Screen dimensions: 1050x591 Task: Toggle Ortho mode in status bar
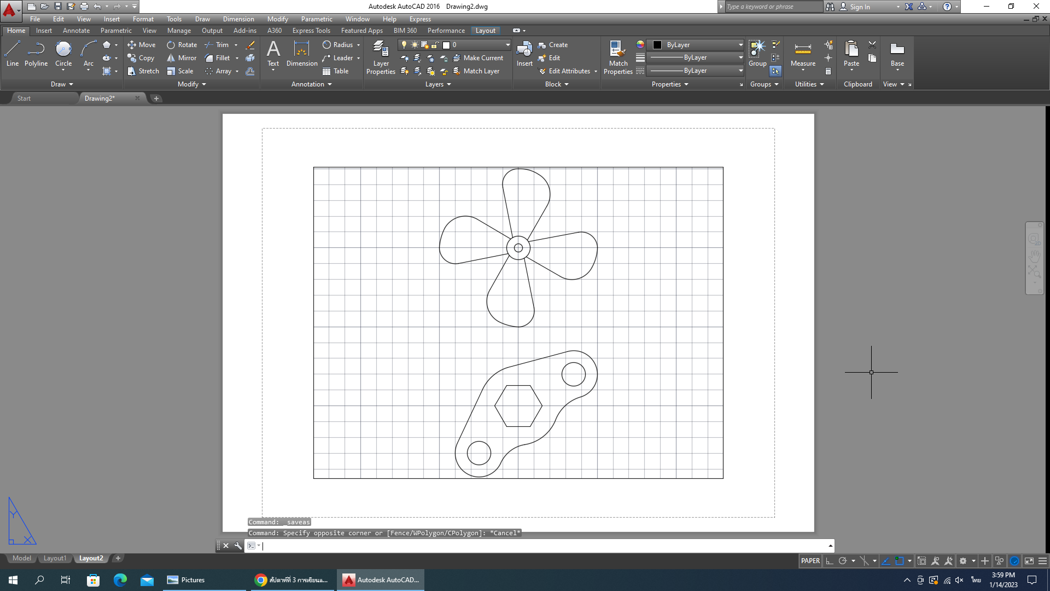[830, 561]
